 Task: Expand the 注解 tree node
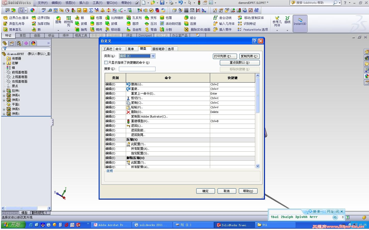coord(4,63)
